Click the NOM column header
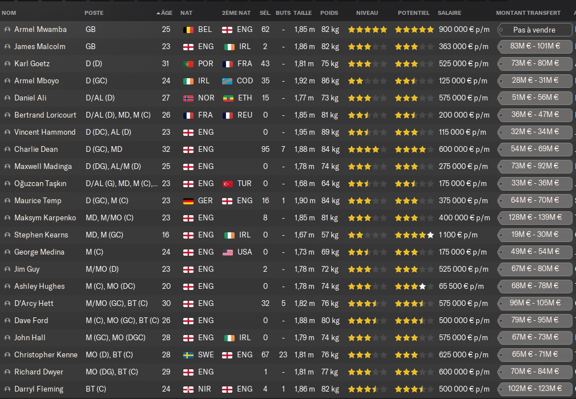 tap(9, 13)
